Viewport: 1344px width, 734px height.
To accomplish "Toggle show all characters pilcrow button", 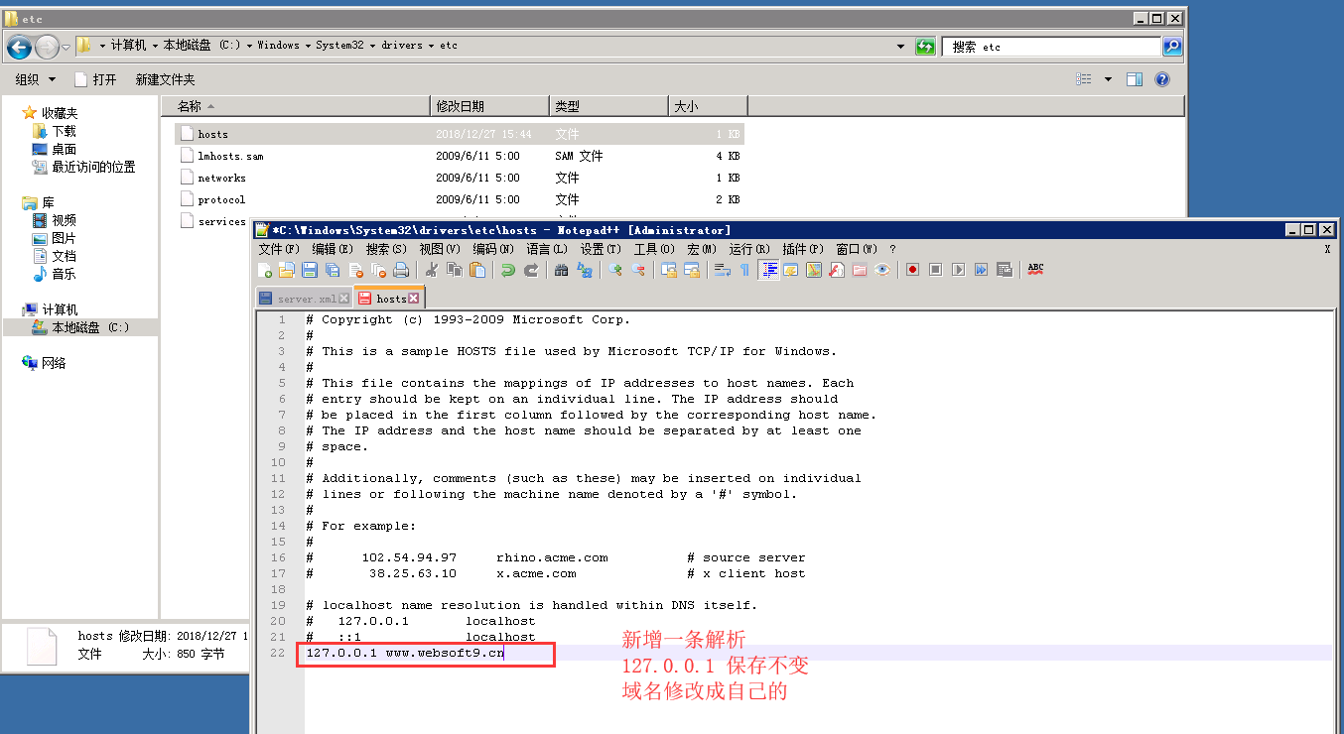I will point(743,270).
